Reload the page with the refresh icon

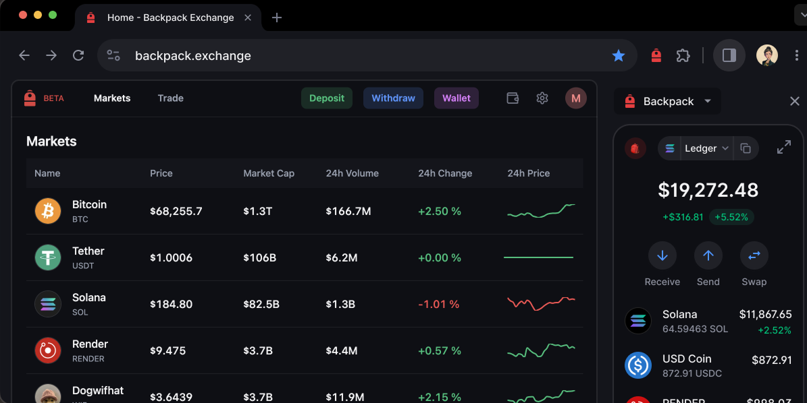click(x=78, y=55)
